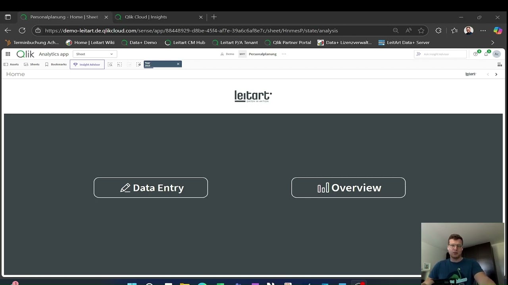The height and width of the screenshot is (285, 508).
Task: Open Data+ Demo bookmark
Action: pyautogui.click(x=139, y=42)
